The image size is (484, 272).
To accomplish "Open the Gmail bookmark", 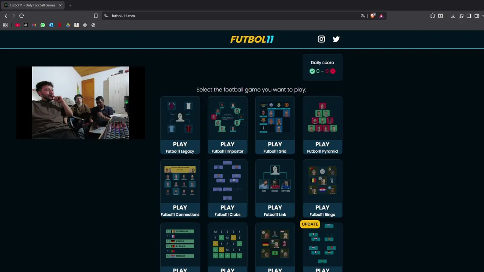I will point(34,25).
